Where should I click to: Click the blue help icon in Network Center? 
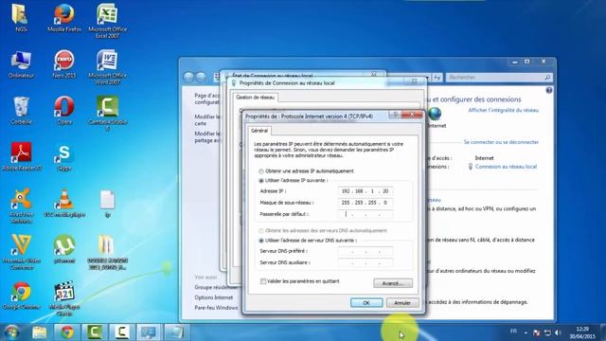549,90
